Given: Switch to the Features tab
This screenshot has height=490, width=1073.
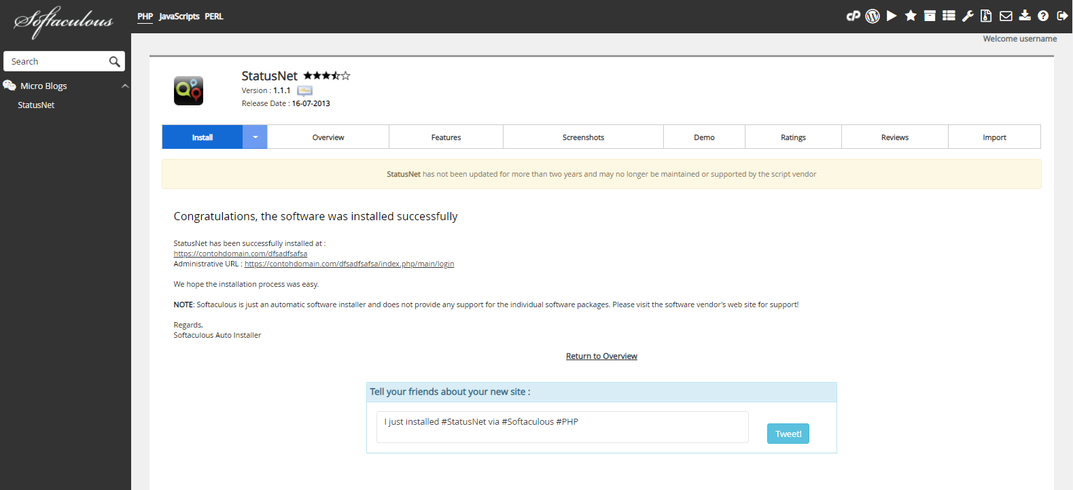Looking at the screenshot, I should [446, 137].
